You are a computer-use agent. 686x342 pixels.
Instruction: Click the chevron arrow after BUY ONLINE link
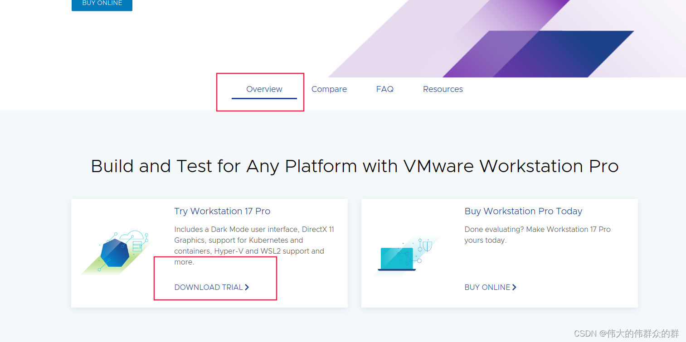point(515,287)
